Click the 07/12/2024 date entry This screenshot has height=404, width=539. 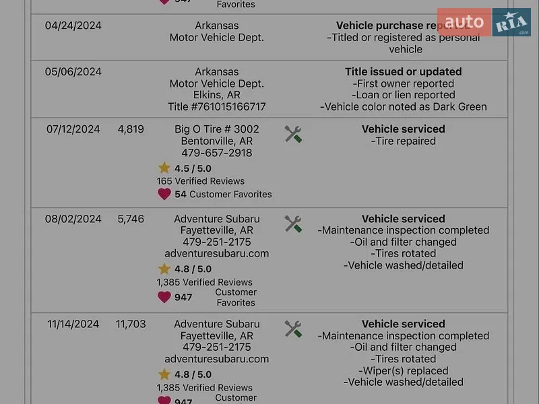pos(73,129)
